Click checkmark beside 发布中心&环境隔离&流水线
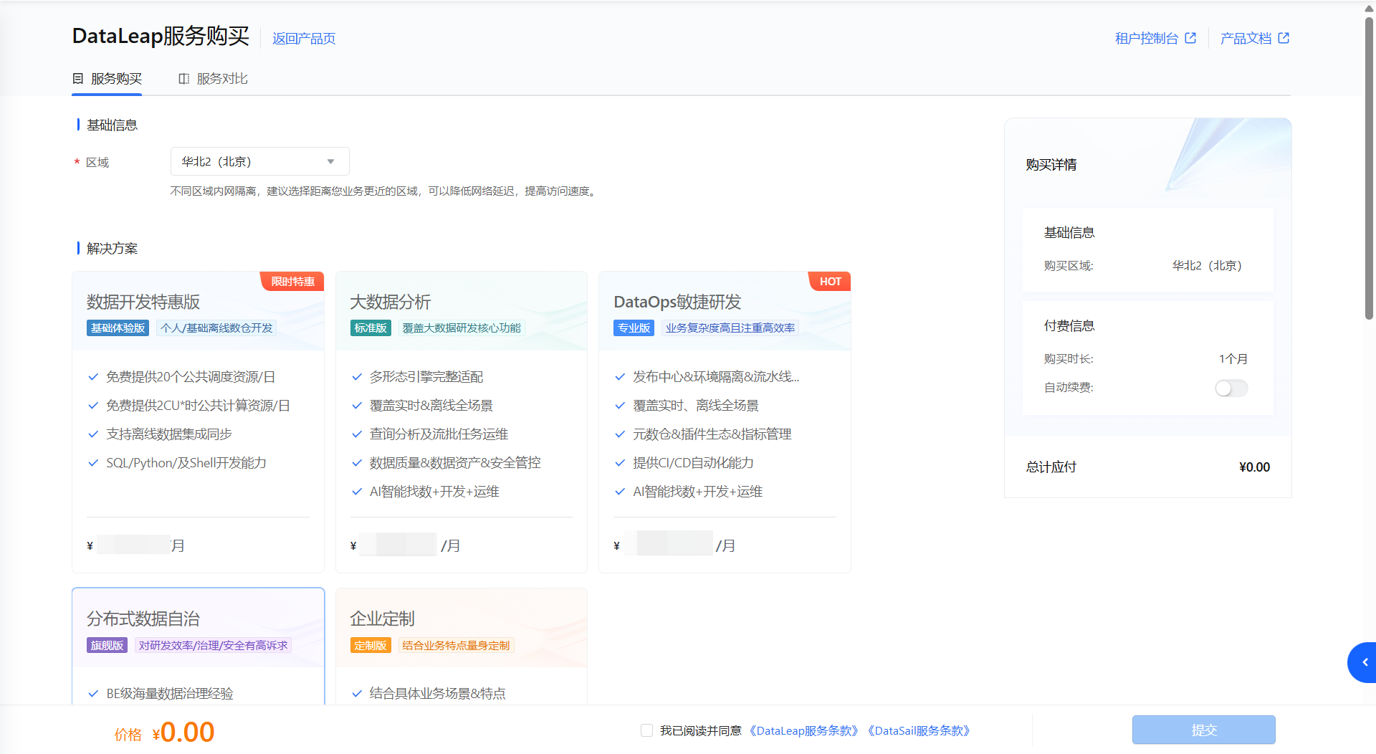1376x754 pixels. pos(620,377)
